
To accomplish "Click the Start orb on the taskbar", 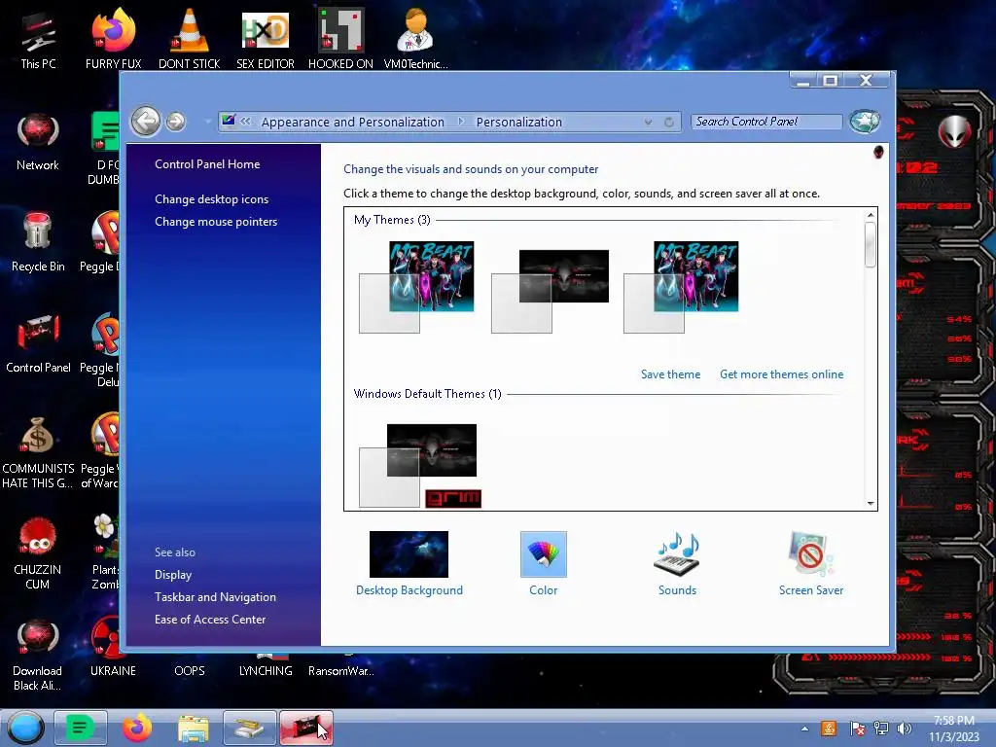I will click(25, 728).
